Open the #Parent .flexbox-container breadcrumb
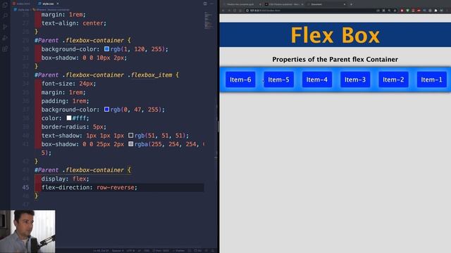 [51, 9]
